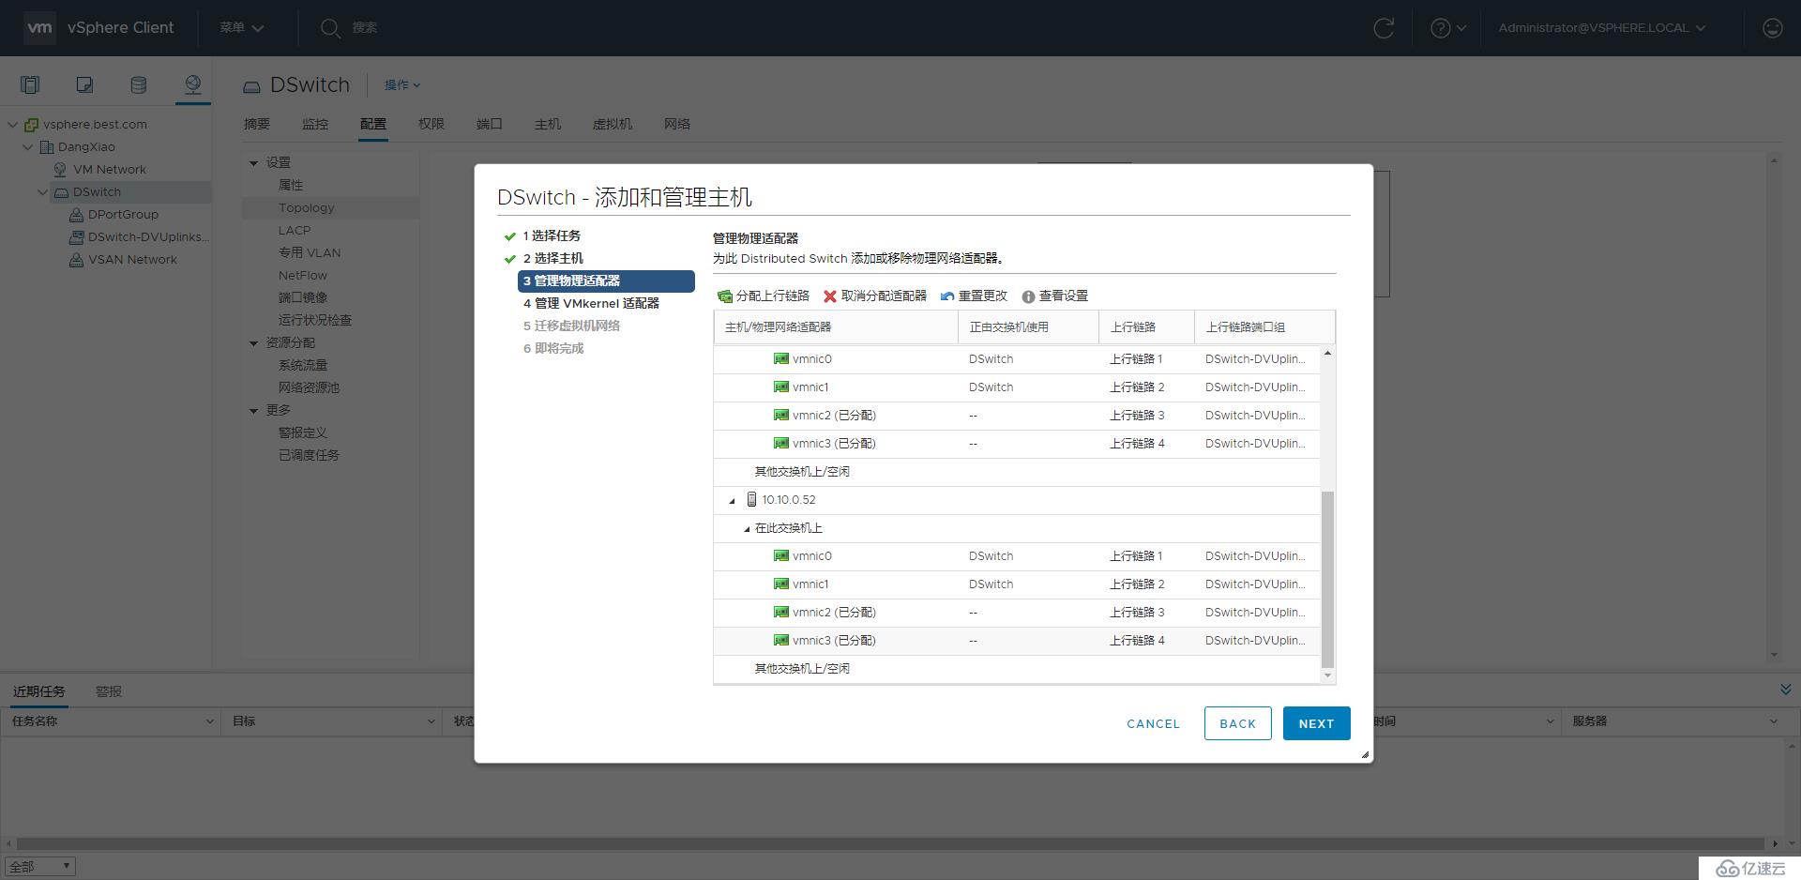Click the Reset changes (重置更改) icon
Image resolution: width=1801 pixels, height=880 pixels.
pyautogui.click(x=947, y=296)
